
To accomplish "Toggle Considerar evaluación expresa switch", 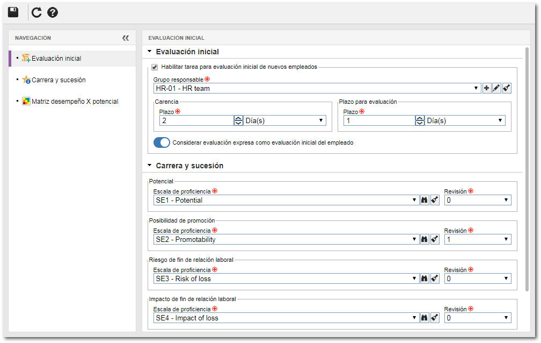I will click(x=162, y=142).
